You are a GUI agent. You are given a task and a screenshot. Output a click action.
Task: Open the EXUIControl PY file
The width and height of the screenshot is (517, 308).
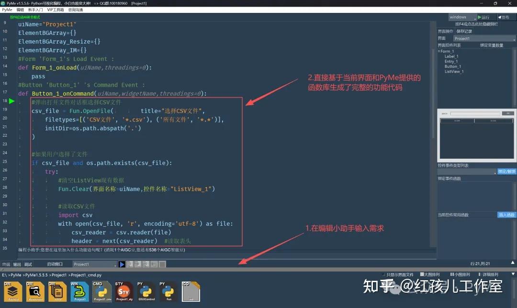click(146, 292)
